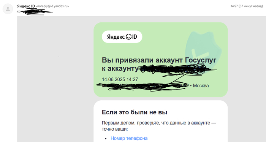Screen dimensions: 266x142
Task: Open the Номер телефона link
Action: point(129,138)
